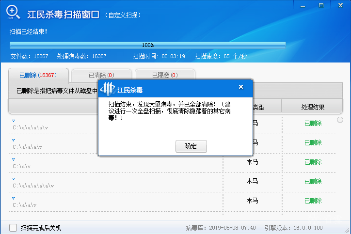
Task: Click the 100% scan progress bar
Action: (148, 45)
